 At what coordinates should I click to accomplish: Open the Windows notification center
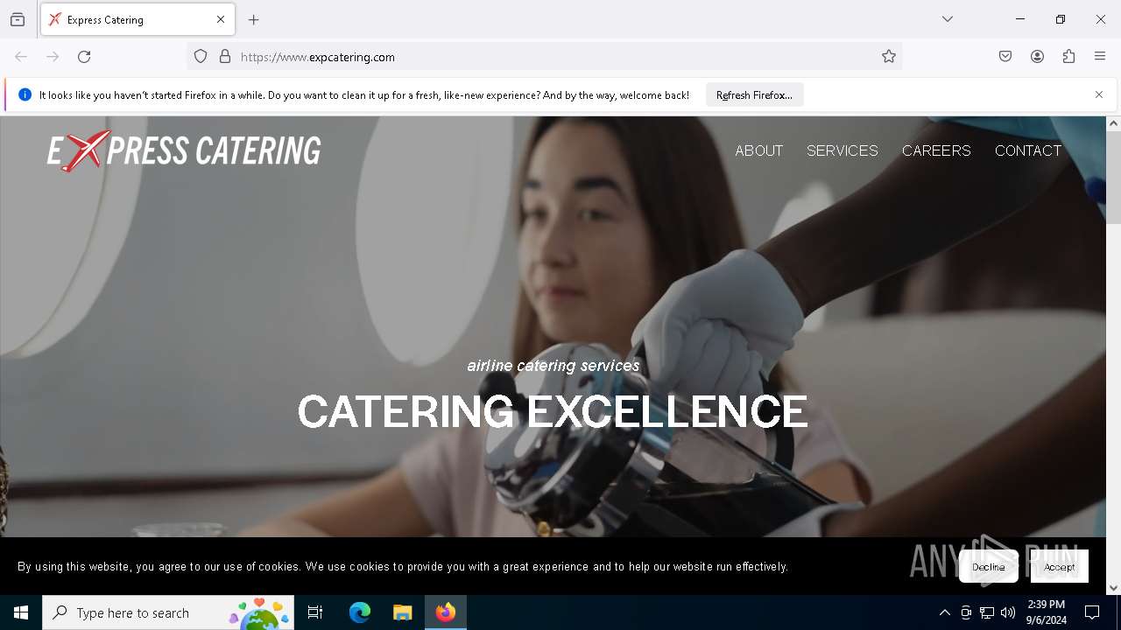coord(1092,612)
